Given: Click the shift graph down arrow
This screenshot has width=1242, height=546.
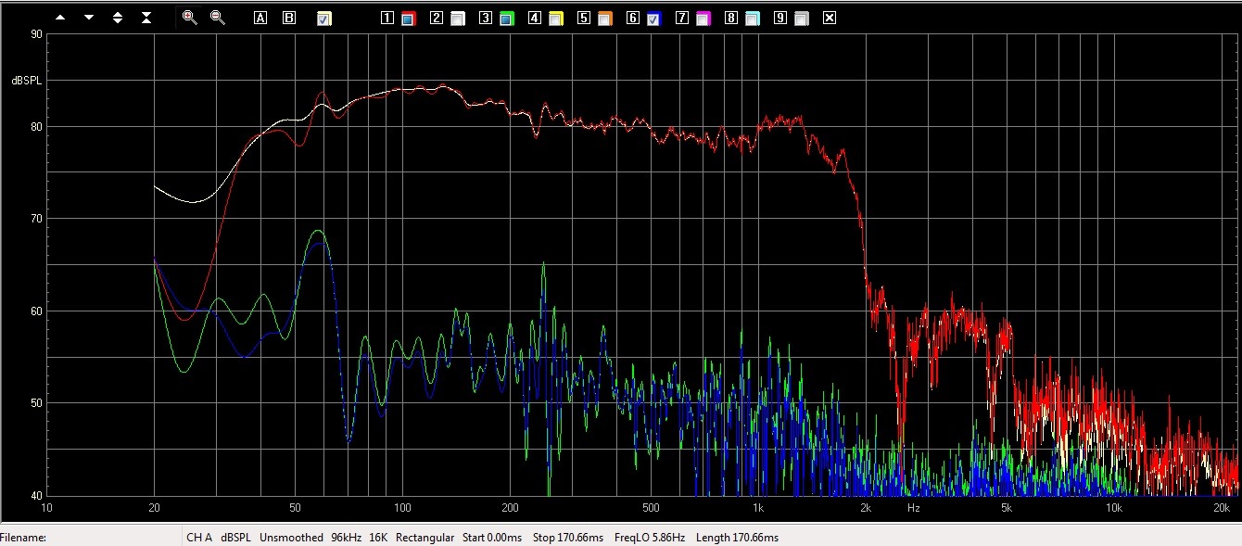Looking at the screenshot, I should 89,18.
